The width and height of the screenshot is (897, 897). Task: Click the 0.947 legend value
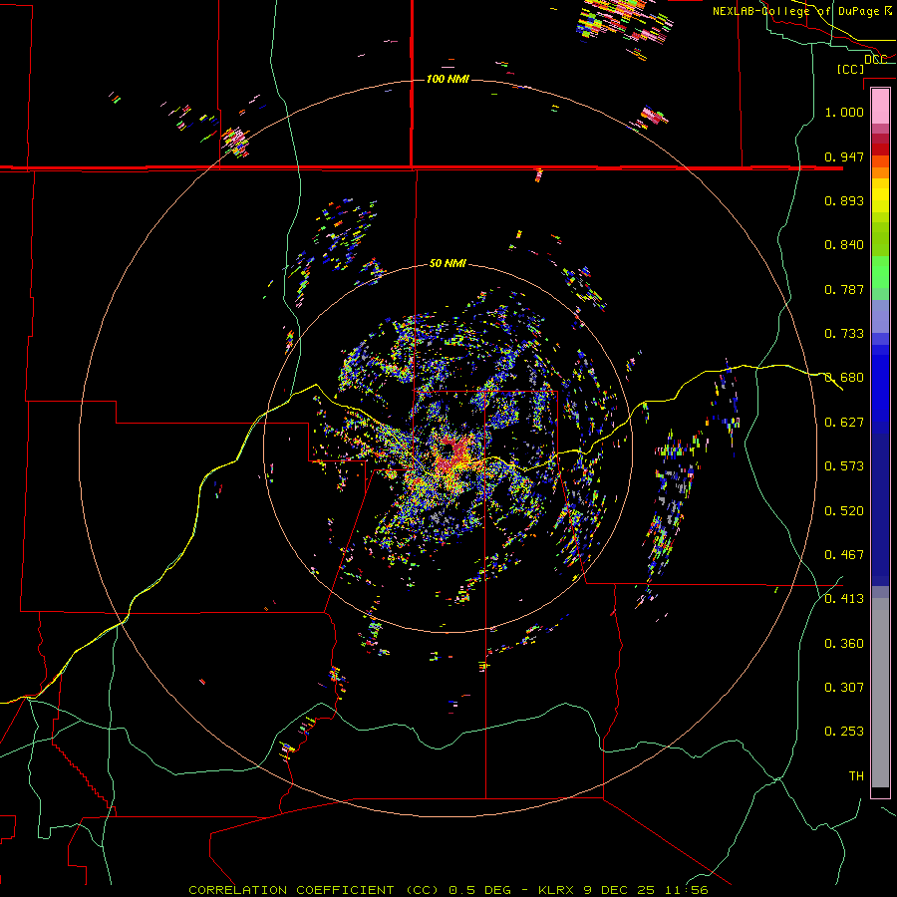844,156
